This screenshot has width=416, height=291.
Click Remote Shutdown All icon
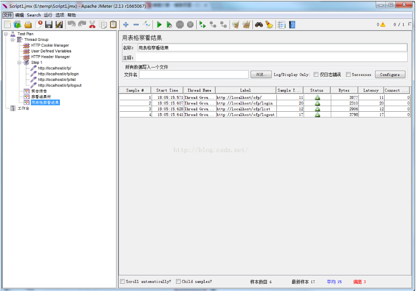click(223, 25)
